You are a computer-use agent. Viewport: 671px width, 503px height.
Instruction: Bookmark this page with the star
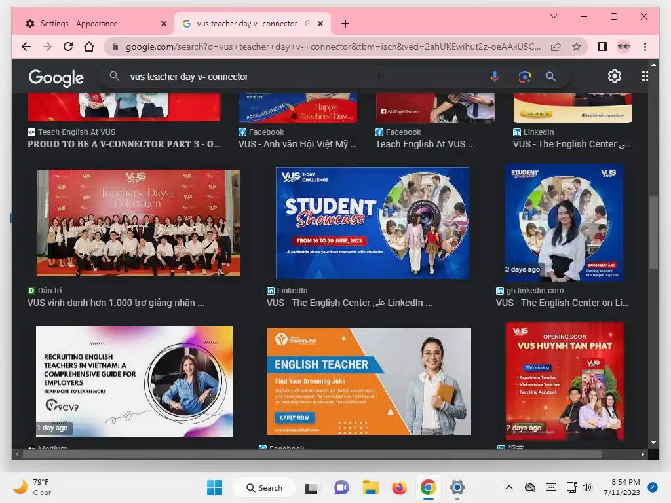[x=577, y=47]
